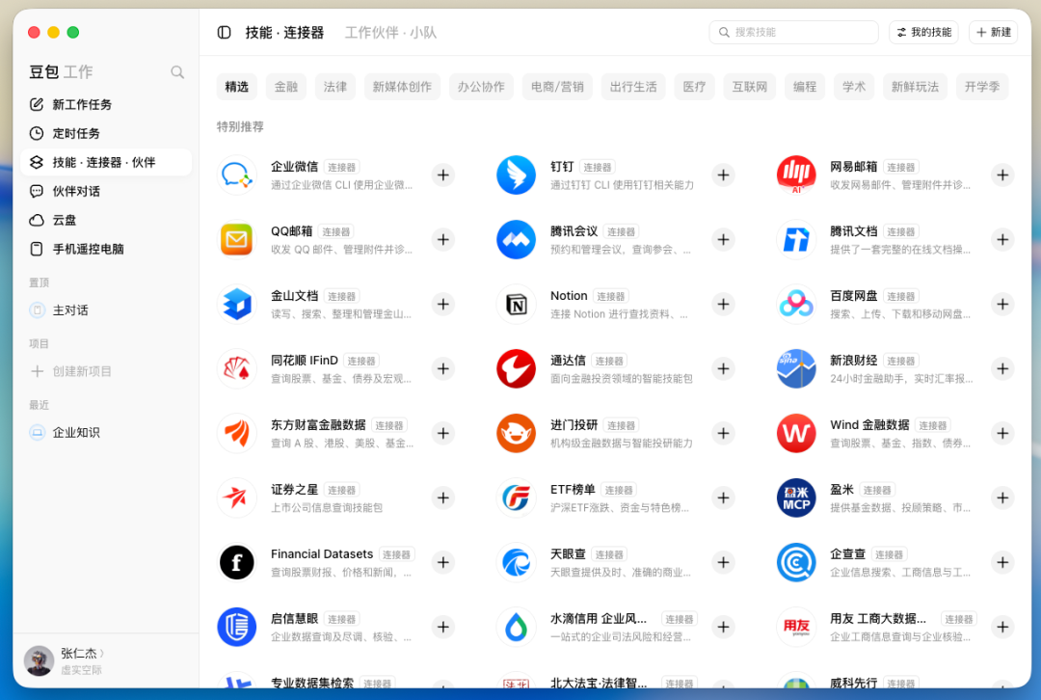Open the 腾讯会议 connector icon
1041x700 pixels.
(x=517, y=240)
